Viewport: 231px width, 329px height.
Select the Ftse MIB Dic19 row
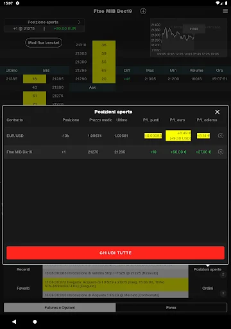click(116, 152)
